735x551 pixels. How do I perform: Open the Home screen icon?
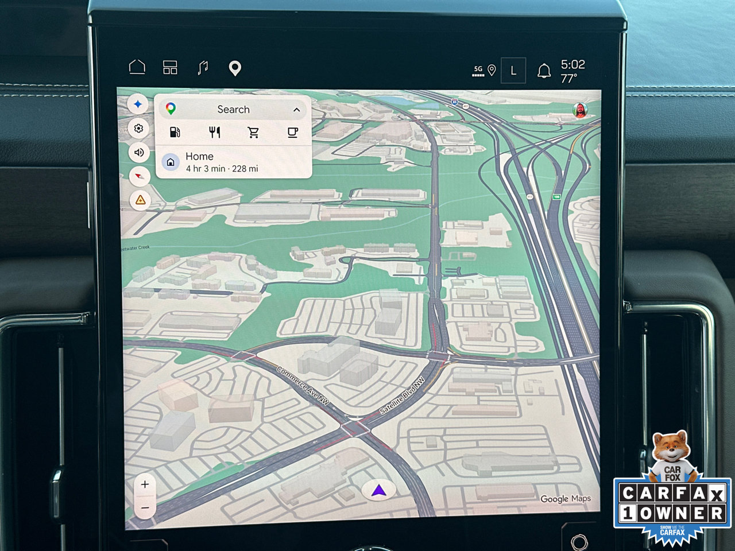tap(137, 67)
